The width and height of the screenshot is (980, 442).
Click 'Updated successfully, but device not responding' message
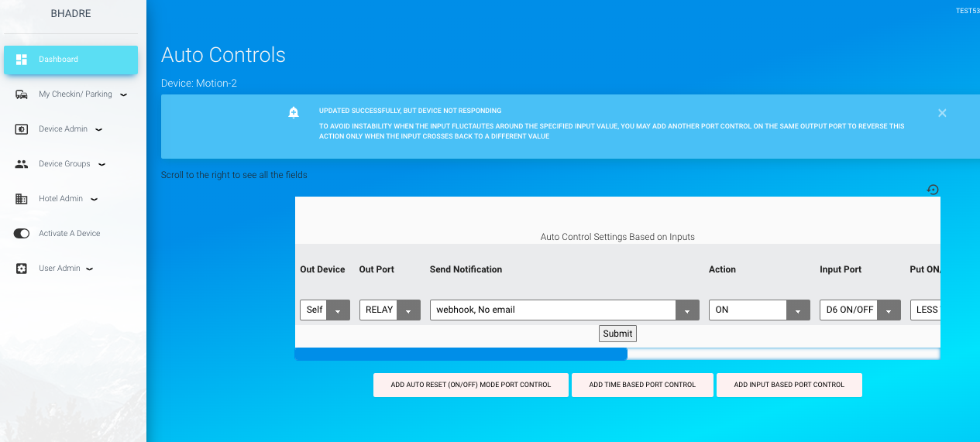(410, 111)
